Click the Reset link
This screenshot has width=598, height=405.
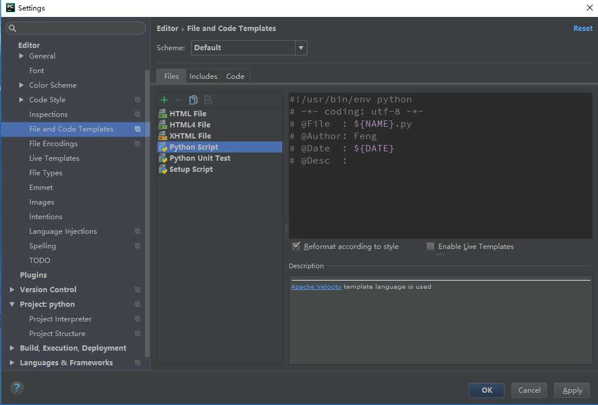583,28
